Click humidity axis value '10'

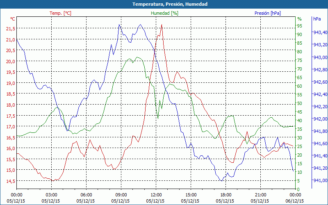pyautogui.click(x=300, y=172)
